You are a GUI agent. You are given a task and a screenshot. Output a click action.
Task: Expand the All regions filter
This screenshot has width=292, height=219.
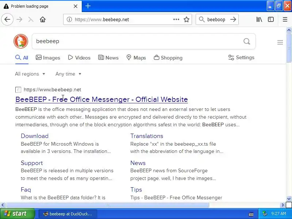click(x=30, y=74)
